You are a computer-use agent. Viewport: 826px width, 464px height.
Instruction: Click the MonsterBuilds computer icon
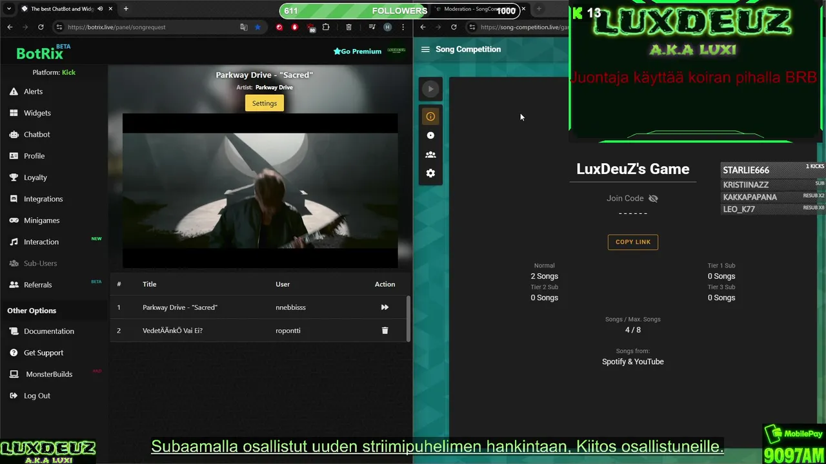[14, 374]
